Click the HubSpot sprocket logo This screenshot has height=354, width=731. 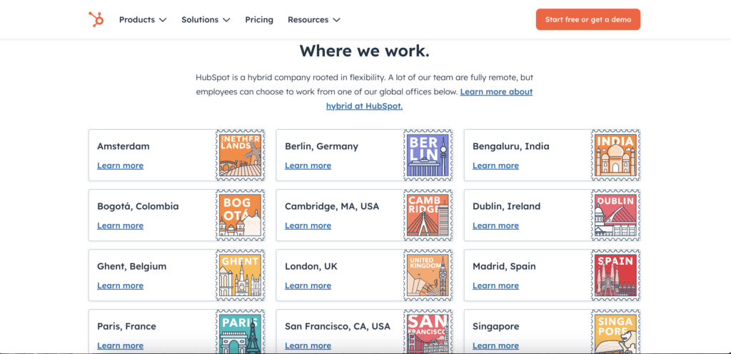pos(96,19)
